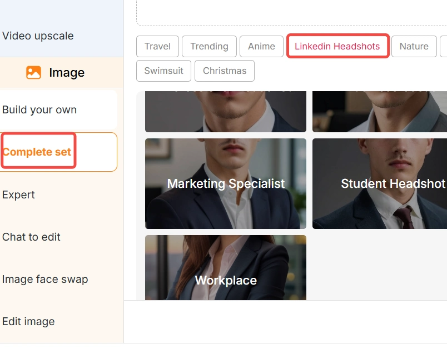Select the Student Headshot template
447x364 pixels.
[x=389, y=183]
